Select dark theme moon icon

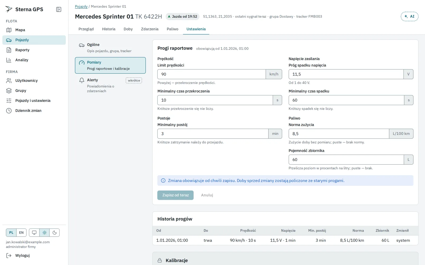[x=54, y=233]
